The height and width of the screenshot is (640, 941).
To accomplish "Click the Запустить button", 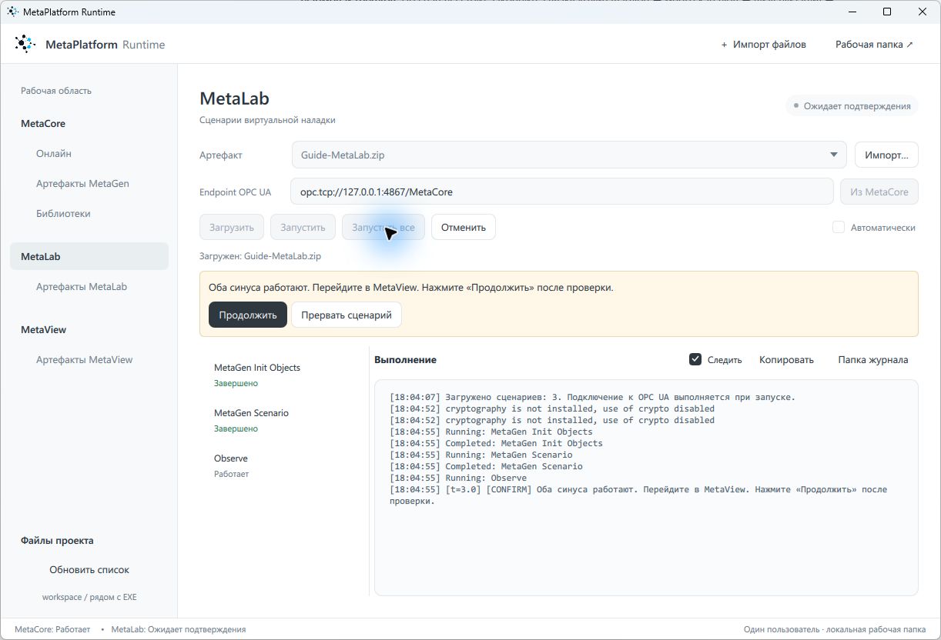I will 303,227.
